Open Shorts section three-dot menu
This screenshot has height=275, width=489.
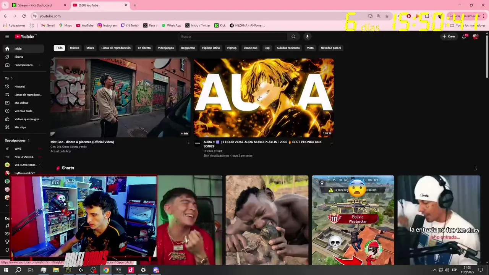(476, 168)
